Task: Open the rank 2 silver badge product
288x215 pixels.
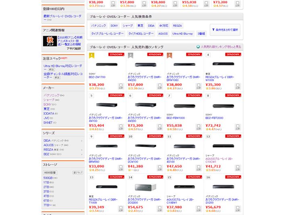Action: pos(131,55)
